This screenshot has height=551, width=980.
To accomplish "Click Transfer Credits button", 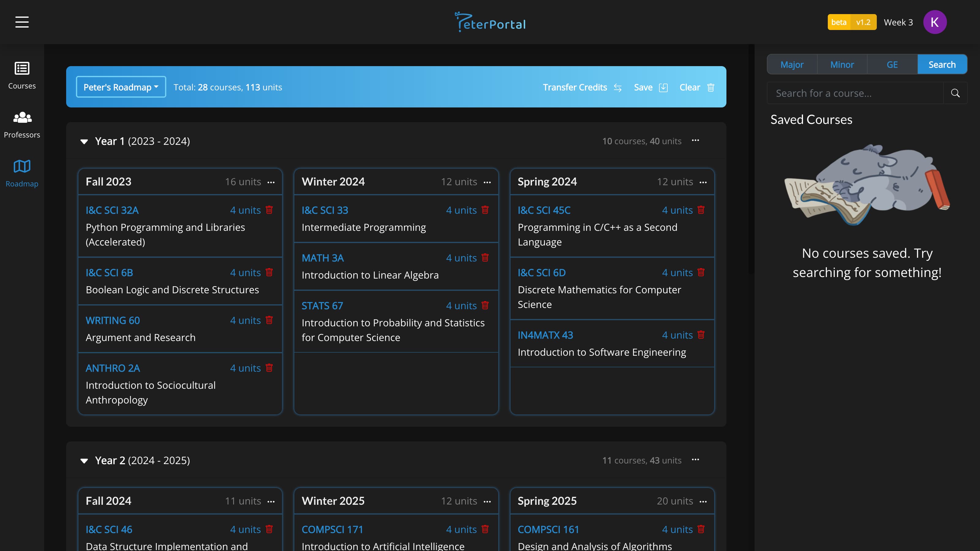I will (x=582, y=87).
